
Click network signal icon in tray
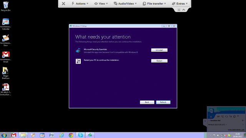coord(222,135)
